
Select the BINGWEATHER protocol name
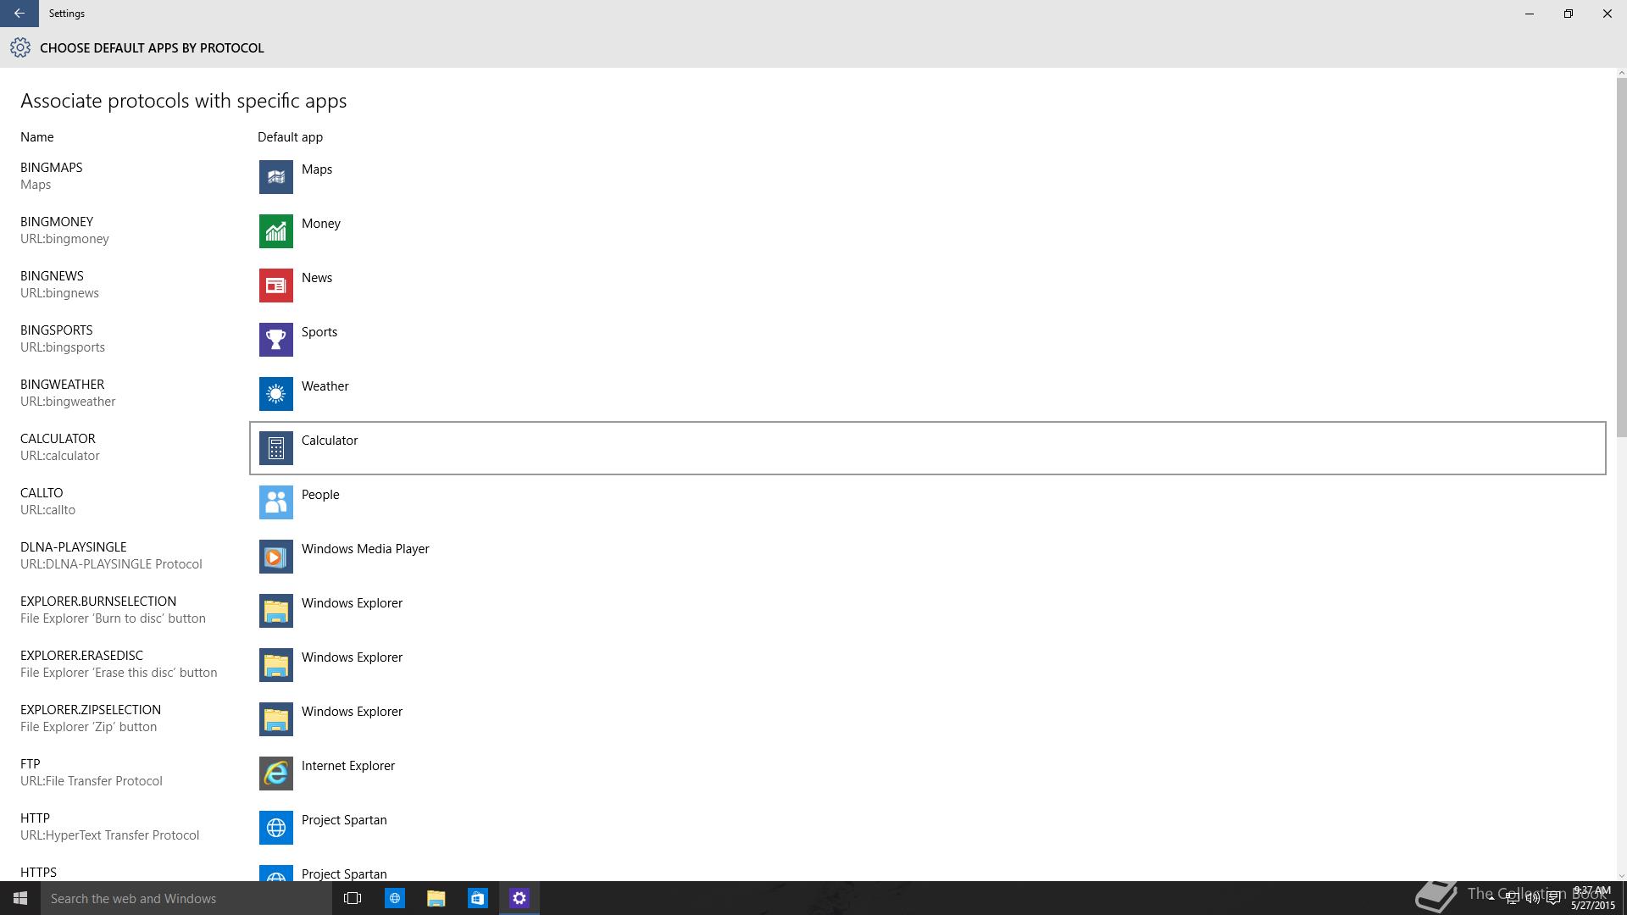62,385
